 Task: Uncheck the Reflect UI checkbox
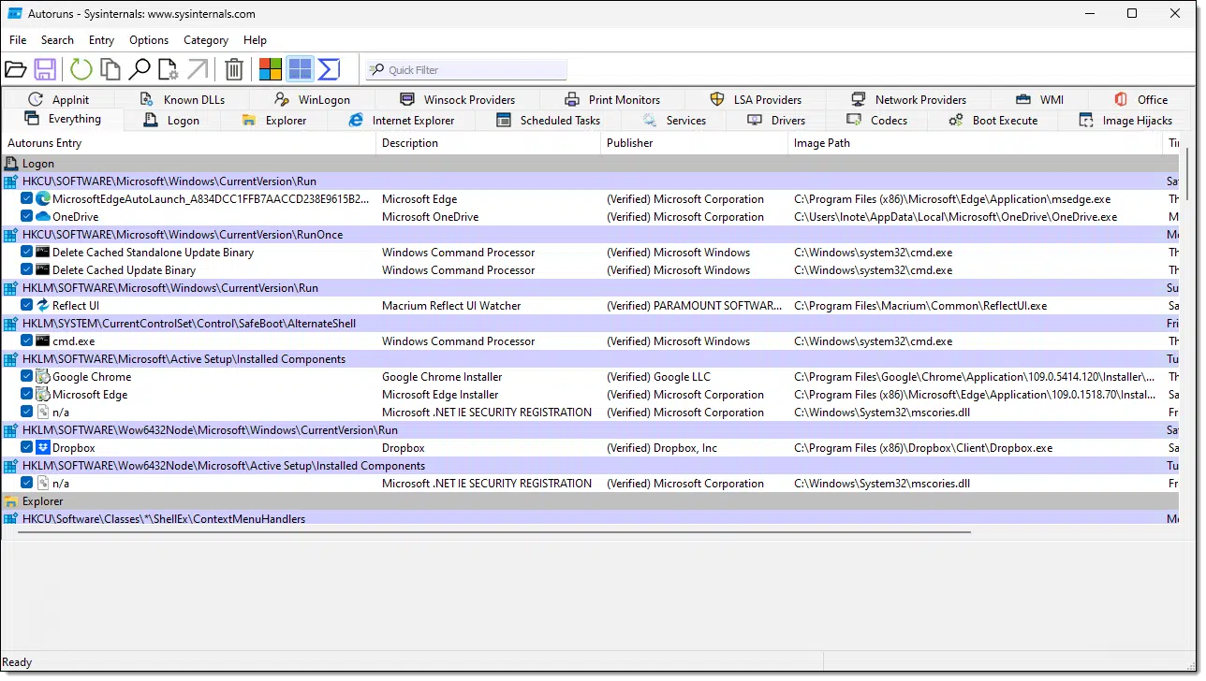(x=27, y=305)
